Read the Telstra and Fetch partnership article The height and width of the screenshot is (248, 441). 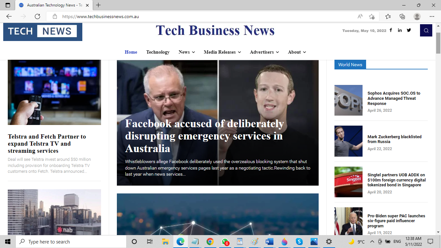47,144
